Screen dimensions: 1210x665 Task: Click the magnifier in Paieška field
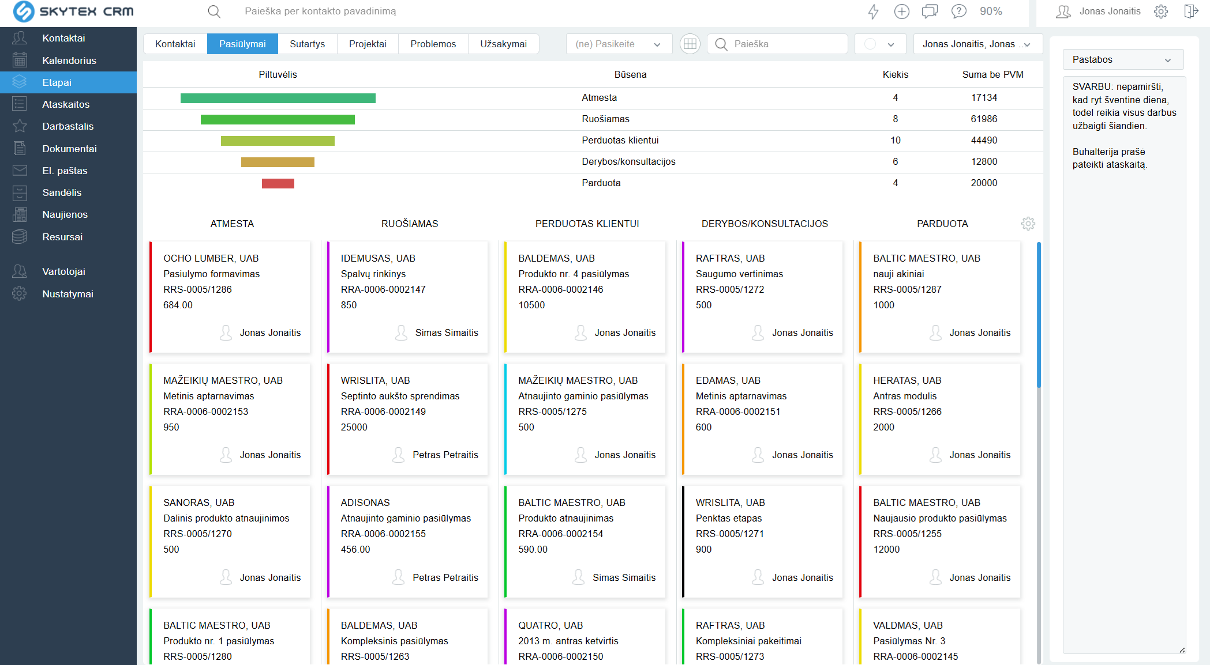coord(721,44)
